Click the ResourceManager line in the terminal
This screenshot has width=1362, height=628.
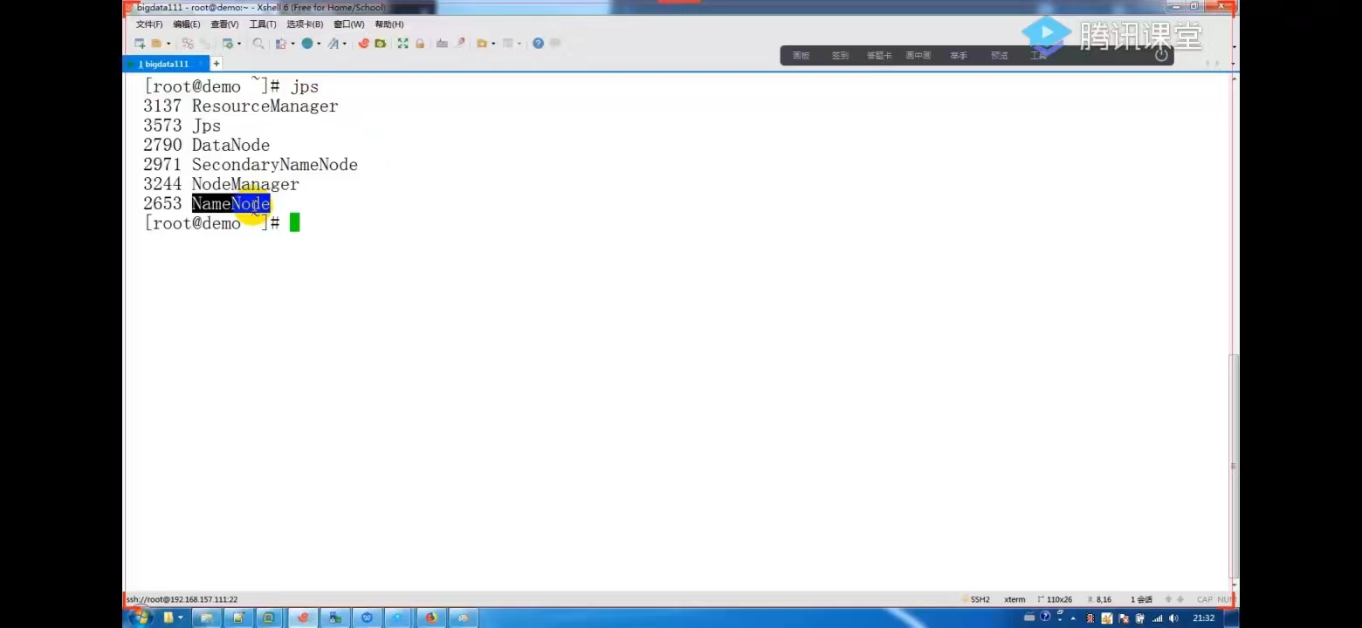click(x=241, y=106)
